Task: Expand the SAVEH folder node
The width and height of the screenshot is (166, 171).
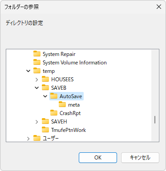Action: 37,122
